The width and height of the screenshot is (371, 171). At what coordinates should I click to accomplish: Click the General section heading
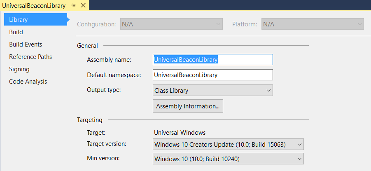point(87,46)
